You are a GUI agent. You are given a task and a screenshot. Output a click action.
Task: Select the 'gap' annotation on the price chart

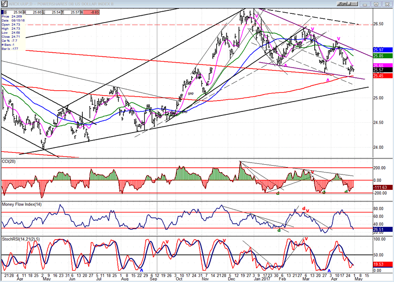point(190,93)
